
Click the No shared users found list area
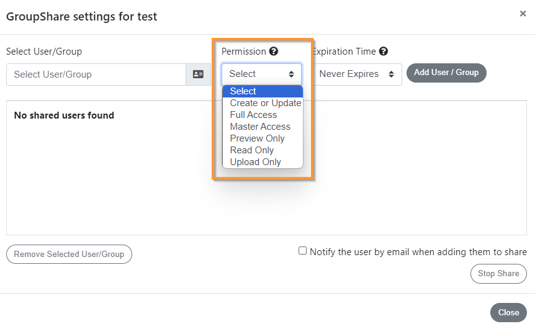tap(266, 168)
